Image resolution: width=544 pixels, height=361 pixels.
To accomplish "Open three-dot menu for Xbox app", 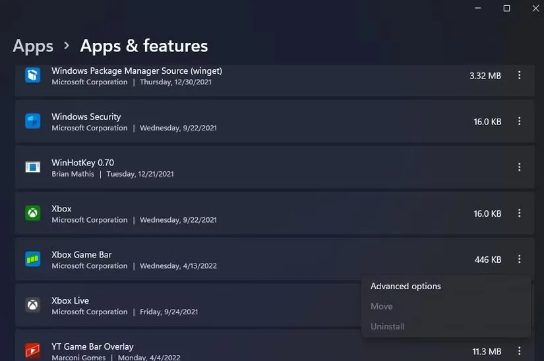I will click(x=520, y=213).
